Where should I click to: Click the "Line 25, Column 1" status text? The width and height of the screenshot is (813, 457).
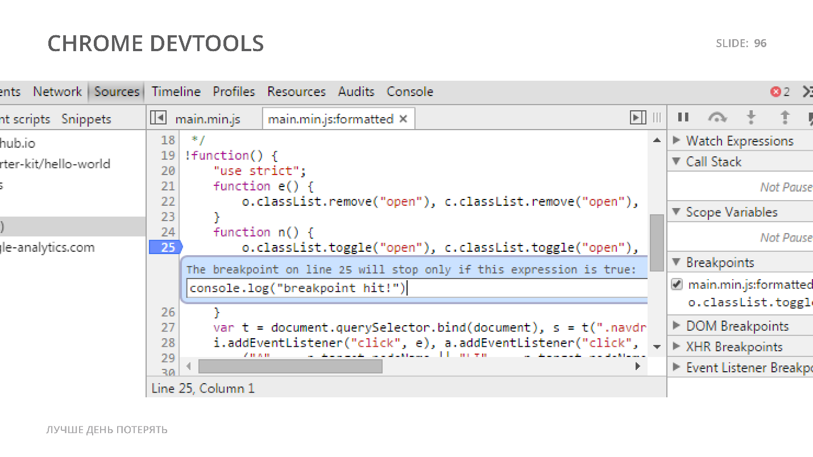click(203, 388)
